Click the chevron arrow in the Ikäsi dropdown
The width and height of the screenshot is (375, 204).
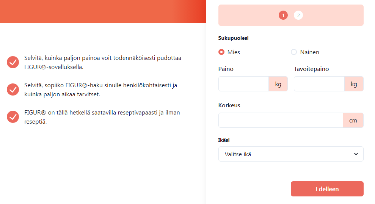pos(356,154)
